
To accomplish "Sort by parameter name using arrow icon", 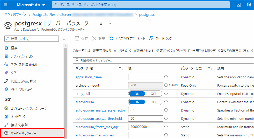I will point(121,68).
